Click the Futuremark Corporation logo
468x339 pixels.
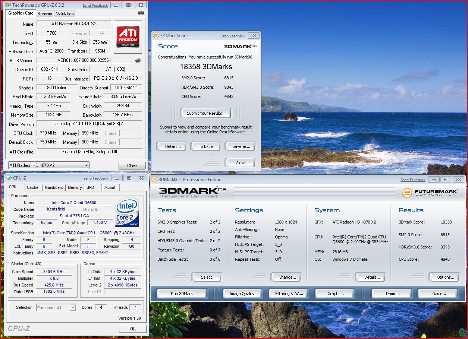[x=430, y=193]
